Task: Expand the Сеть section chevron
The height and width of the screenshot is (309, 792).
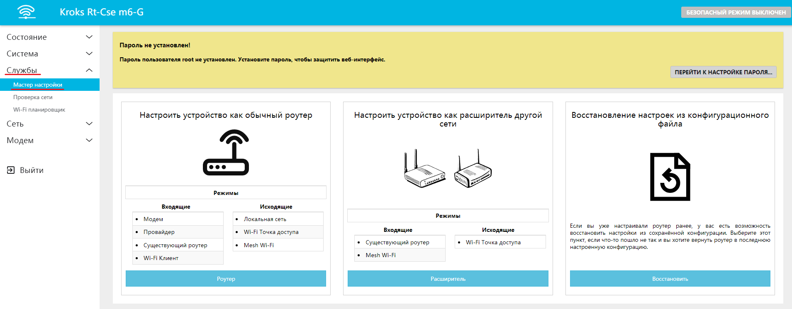Action: pyautogui.click(x=89, y=124)
